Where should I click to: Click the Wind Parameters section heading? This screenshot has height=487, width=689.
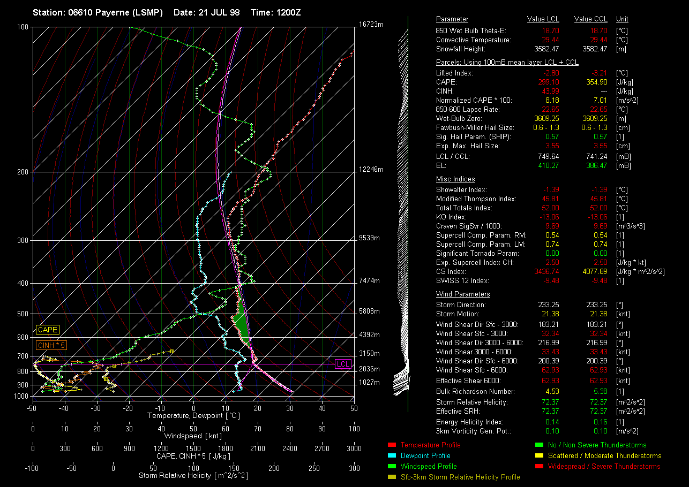click(463, 294)
